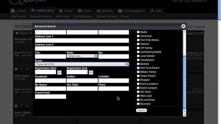The width and height of the screenshot is (221, 124).
Task: Check the Shopper checkbox
Action: [138, 80]
